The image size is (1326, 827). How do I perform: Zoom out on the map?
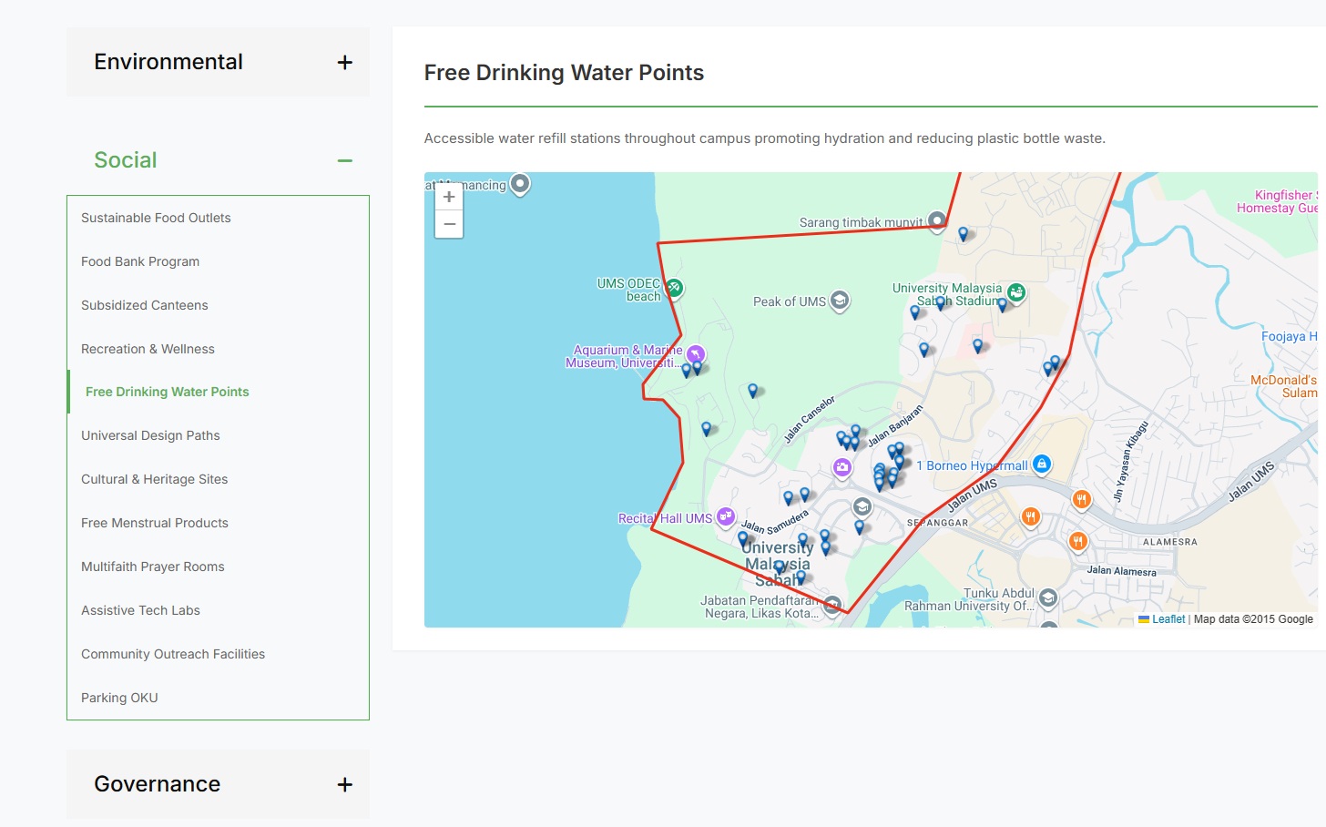coord(449,224)
